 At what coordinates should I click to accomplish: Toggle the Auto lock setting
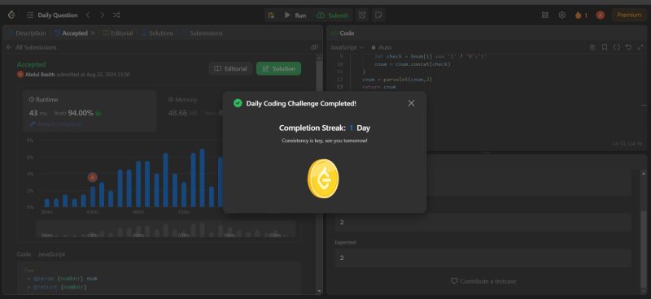click(381, 47)
